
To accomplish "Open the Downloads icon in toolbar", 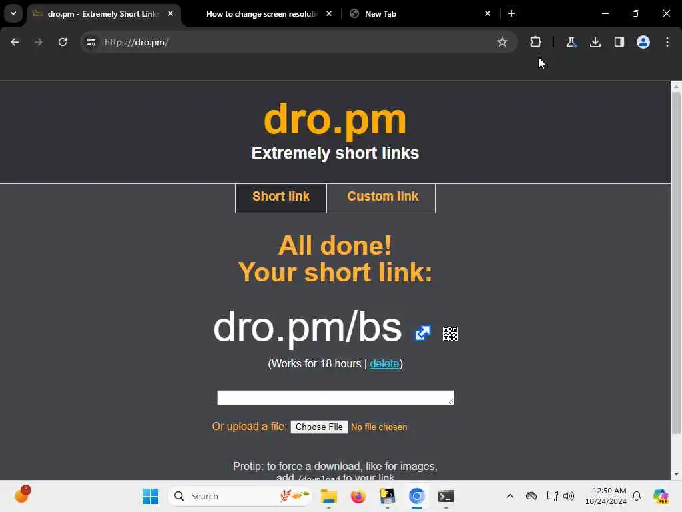I will [x=595, y=42].
